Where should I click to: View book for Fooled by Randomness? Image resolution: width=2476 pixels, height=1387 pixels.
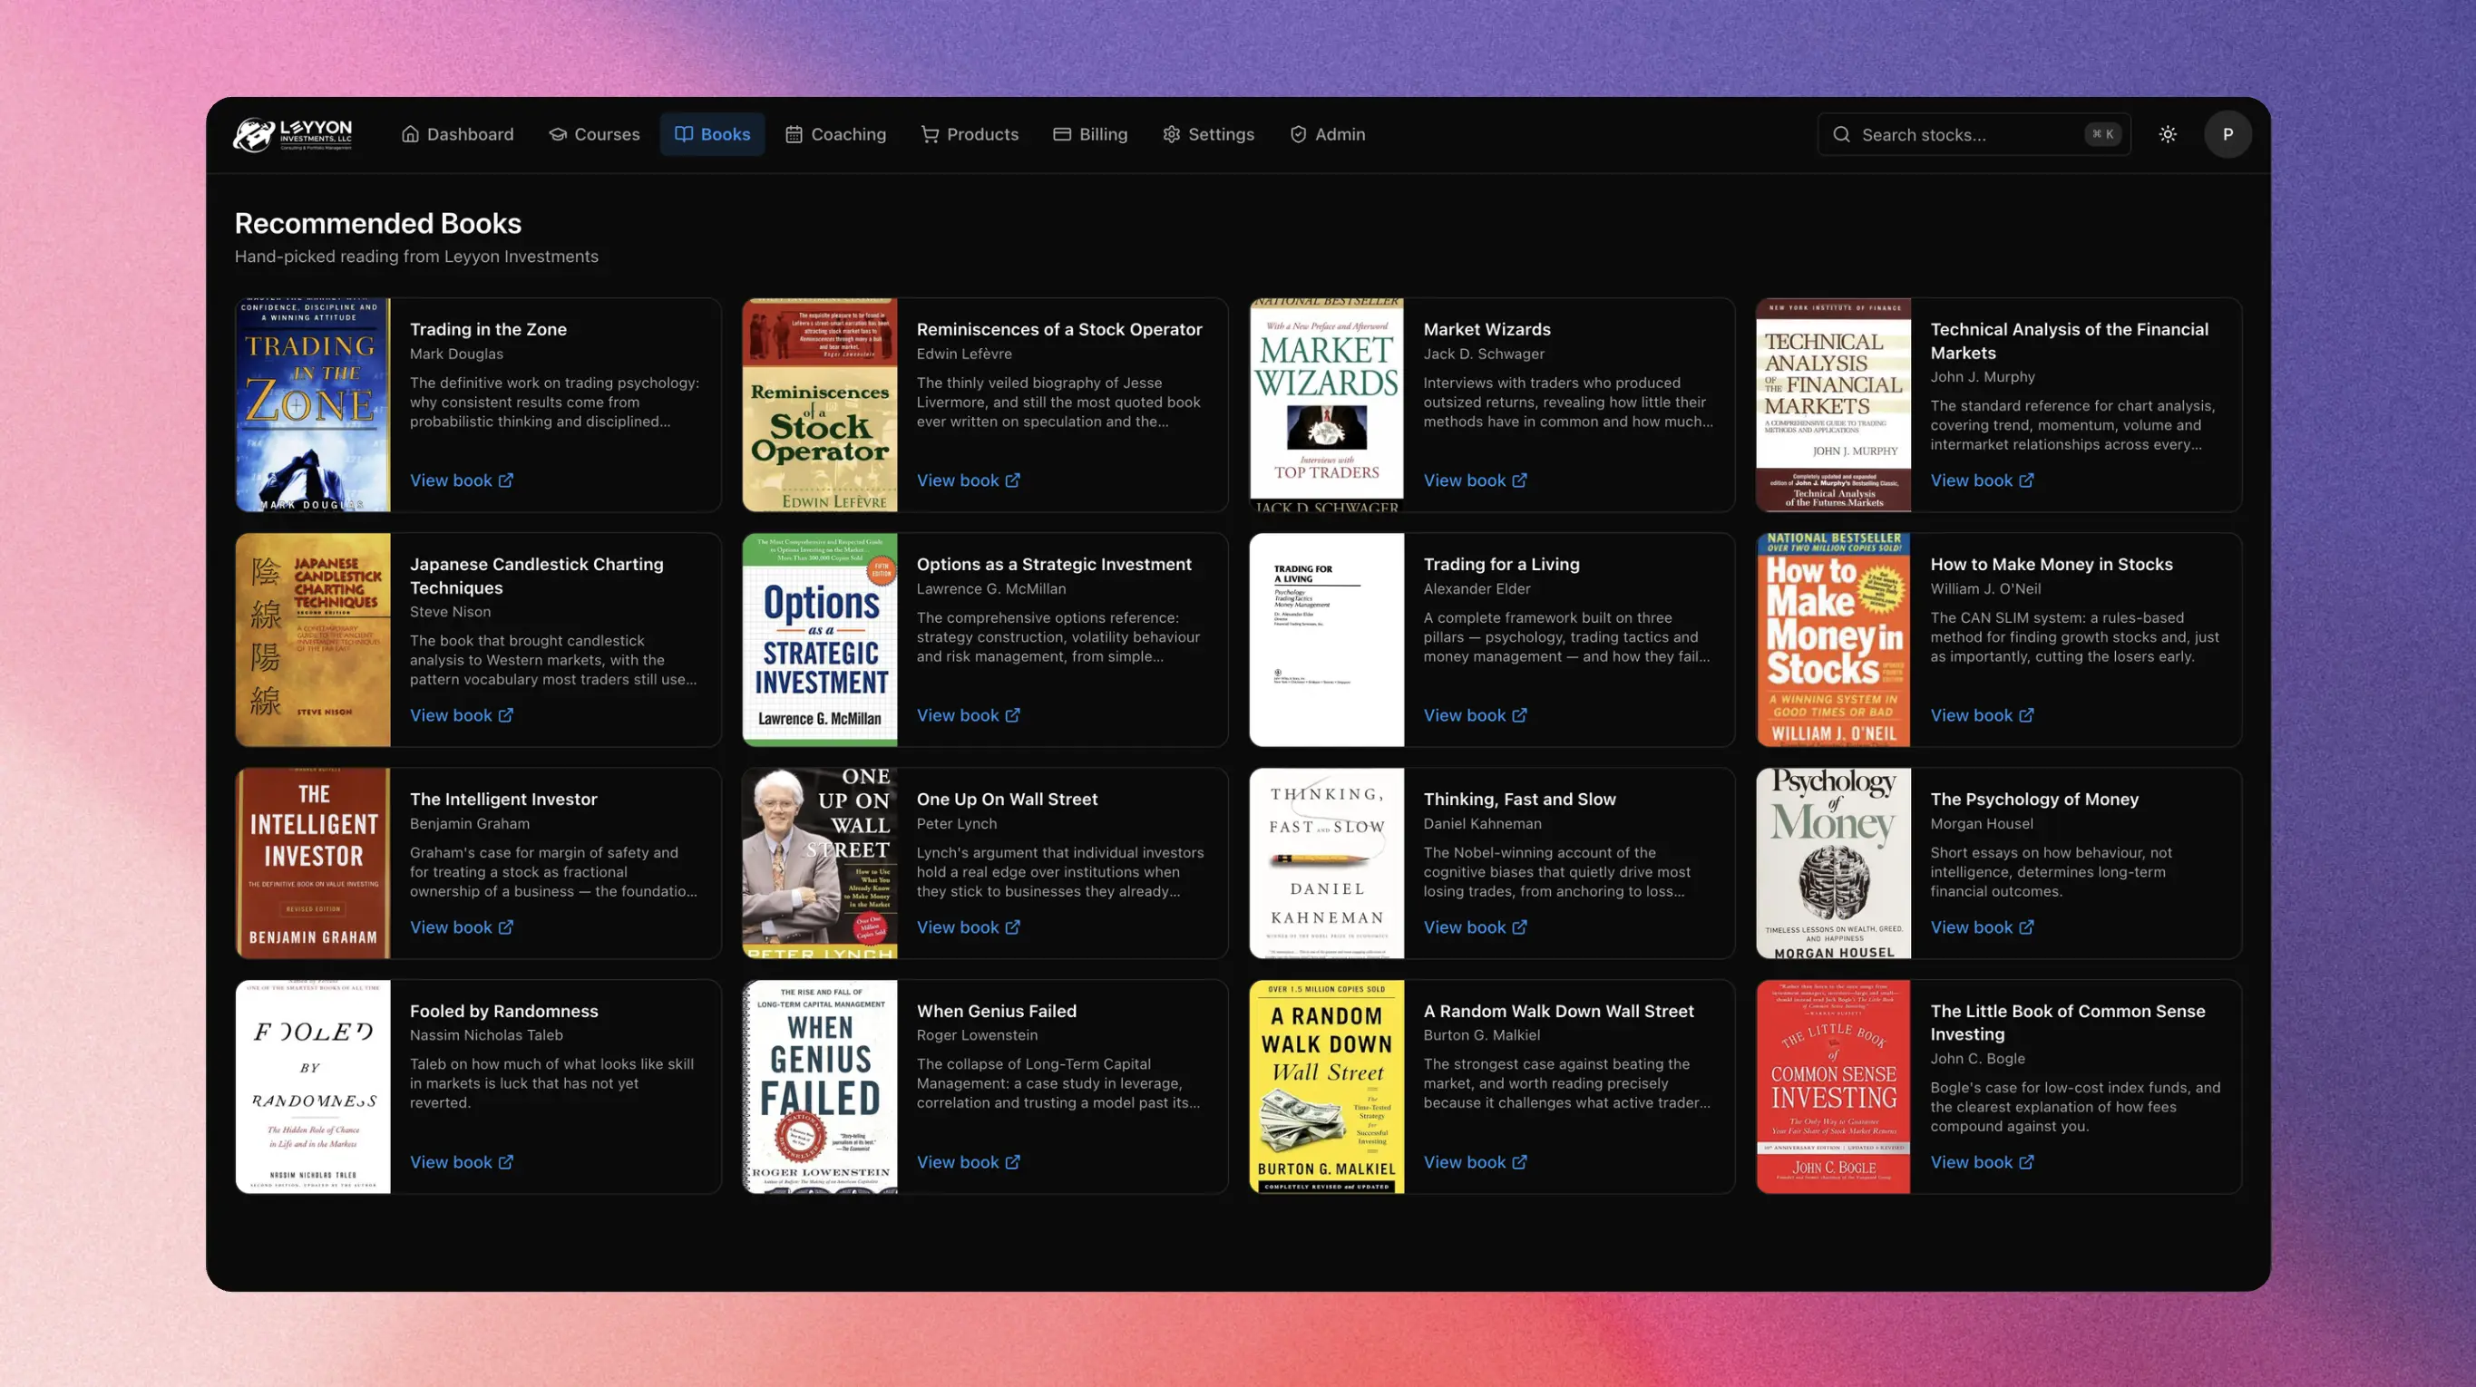click(x=462, y=1162)
